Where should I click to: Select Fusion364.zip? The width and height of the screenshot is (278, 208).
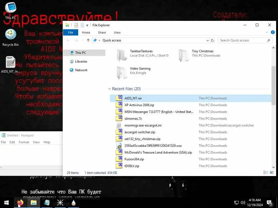click(x=191, y=159)
